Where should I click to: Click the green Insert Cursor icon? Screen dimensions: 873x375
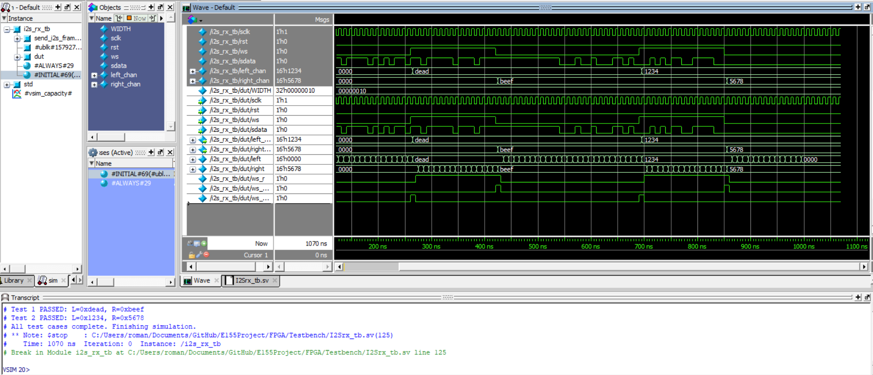tap(204, 243)
